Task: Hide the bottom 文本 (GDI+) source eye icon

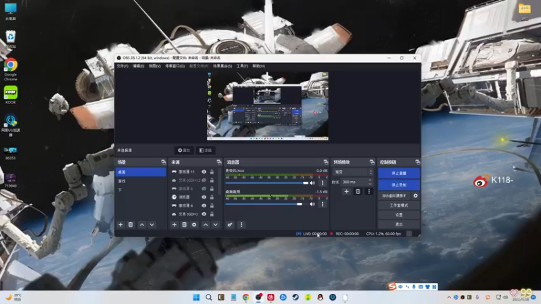Action: click(x=204, y=214)
